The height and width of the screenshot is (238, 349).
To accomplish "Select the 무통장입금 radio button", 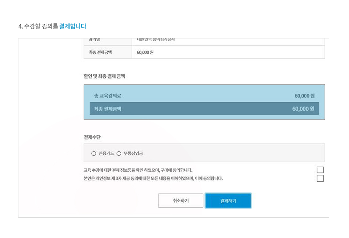I will pos(119,153).
